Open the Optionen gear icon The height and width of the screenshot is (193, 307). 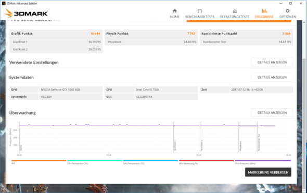287,11
